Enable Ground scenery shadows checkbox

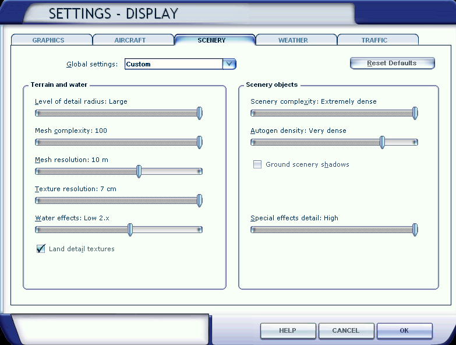[257, 164]
